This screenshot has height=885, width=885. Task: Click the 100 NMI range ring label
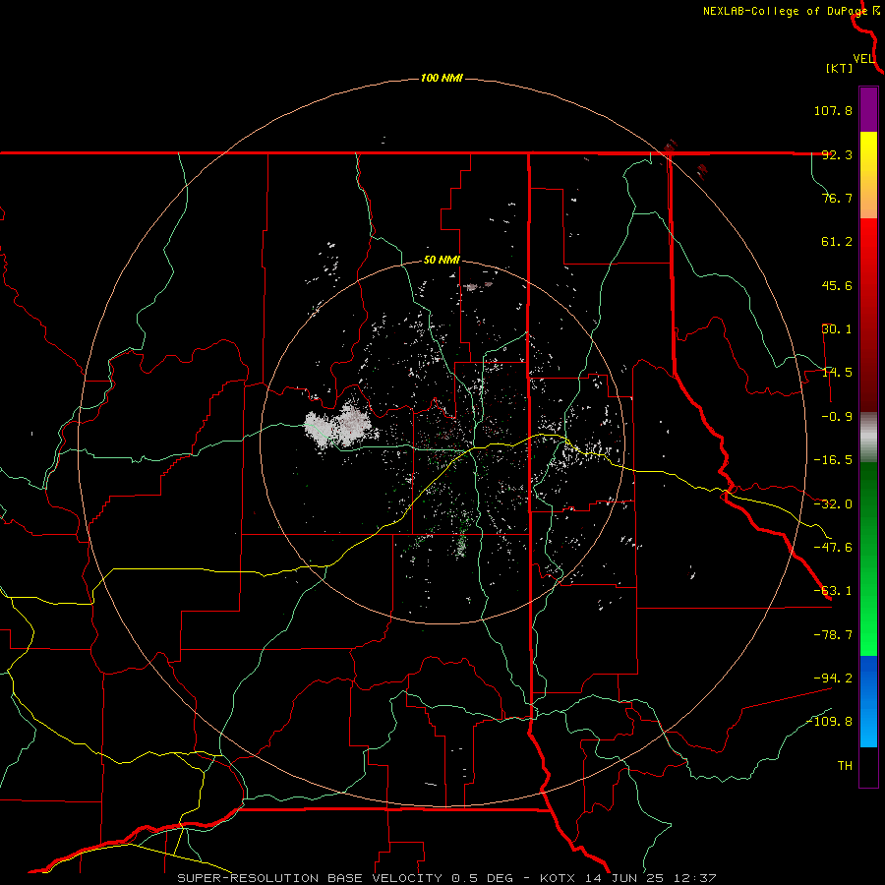[442, 78]
